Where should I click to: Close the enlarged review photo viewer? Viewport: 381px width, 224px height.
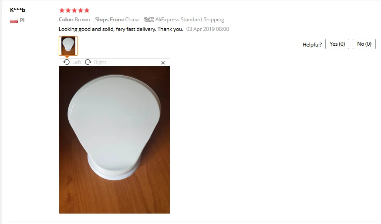tap(163, 63)
